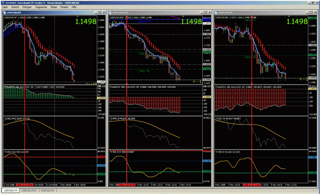Click the USDCAD,M5 chart window icon

click(216, 12)
